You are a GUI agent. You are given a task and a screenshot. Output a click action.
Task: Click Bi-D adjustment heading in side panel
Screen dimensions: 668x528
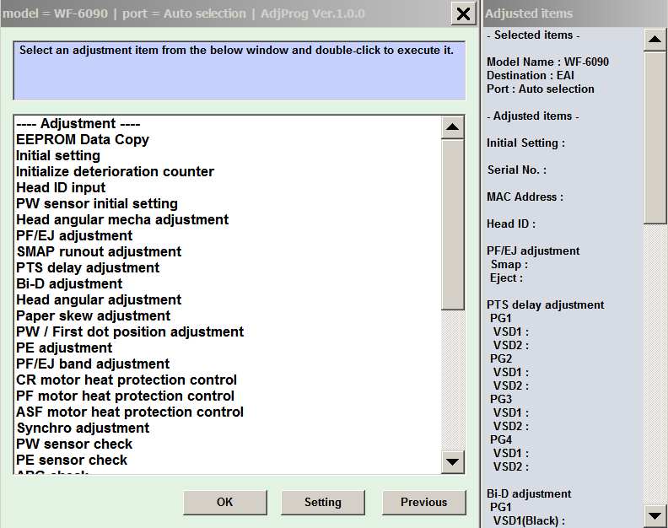(x=529, y=493)
